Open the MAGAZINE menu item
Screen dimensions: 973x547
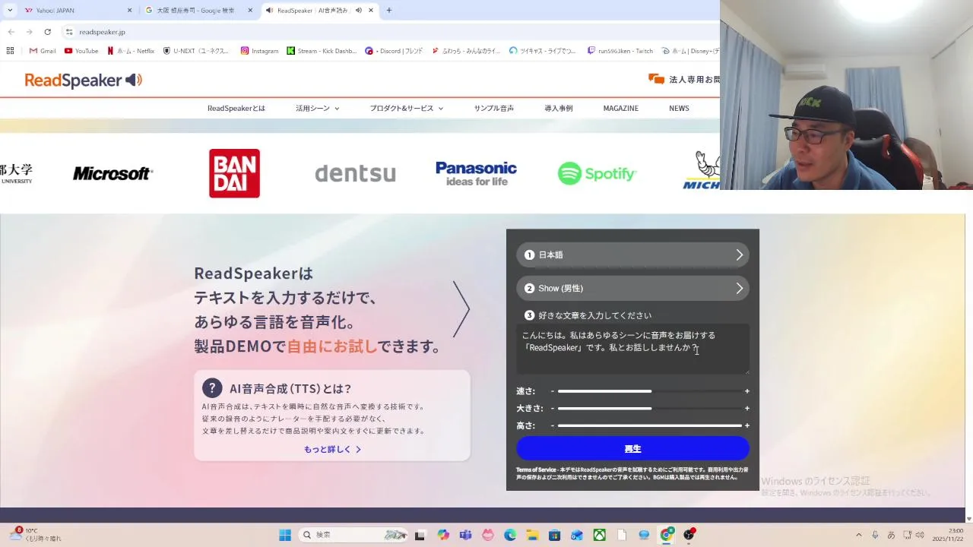[x=621, y=109]
